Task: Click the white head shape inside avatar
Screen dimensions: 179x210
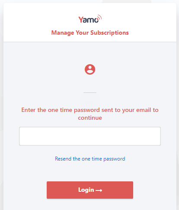Action: (x=90, y=68)
